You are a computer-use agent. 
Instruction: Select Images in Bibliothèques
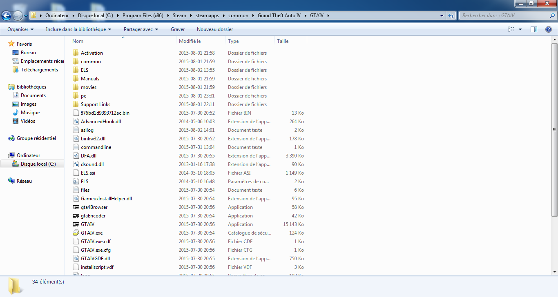[29, 104]
